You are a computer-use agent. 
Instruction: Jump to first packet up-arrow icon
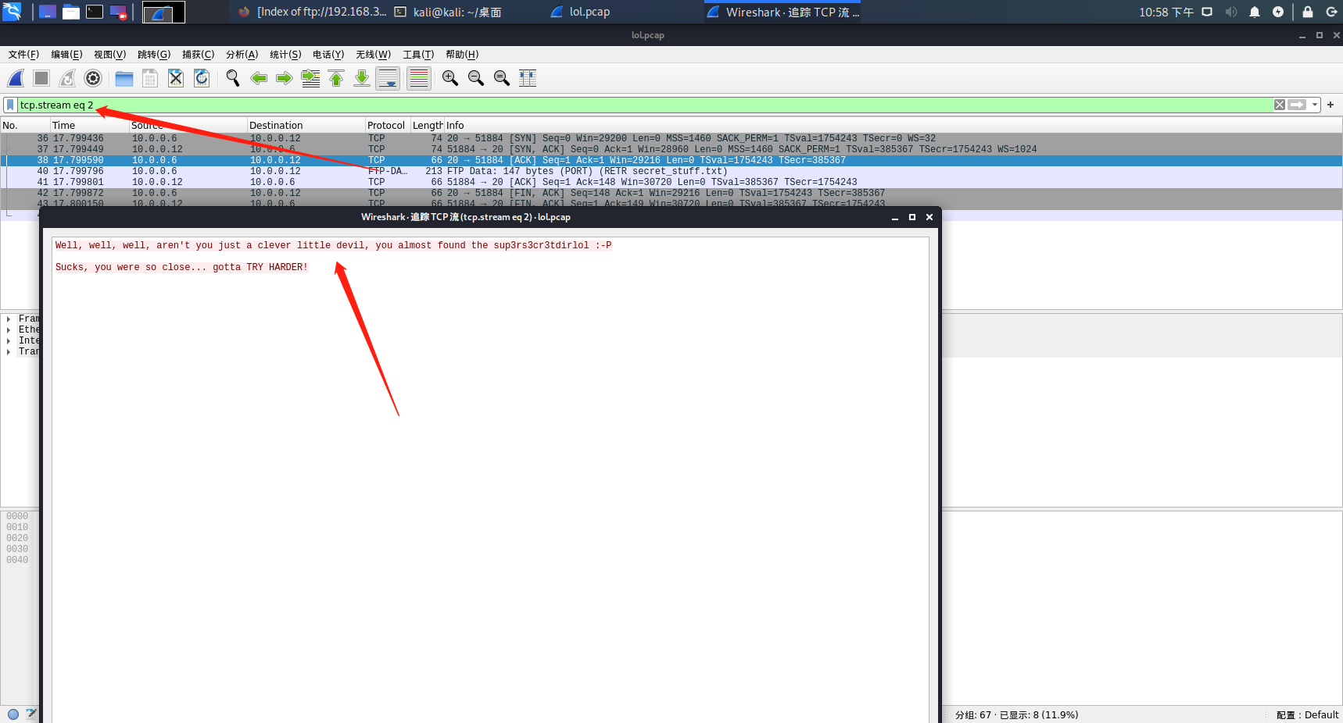336,78
